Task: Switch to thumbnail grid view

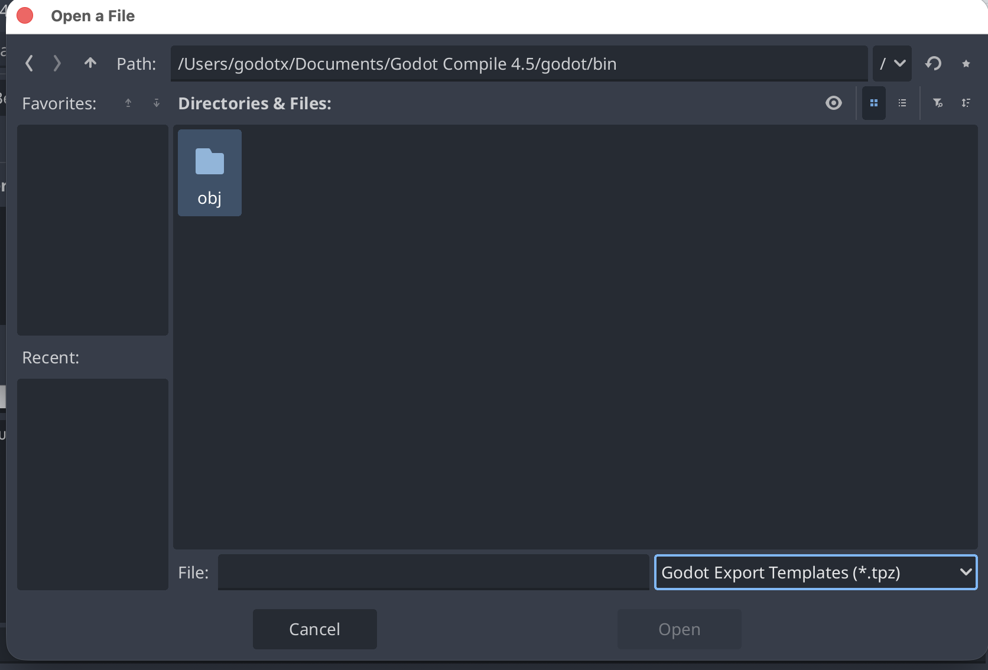Action: point(874,103)
